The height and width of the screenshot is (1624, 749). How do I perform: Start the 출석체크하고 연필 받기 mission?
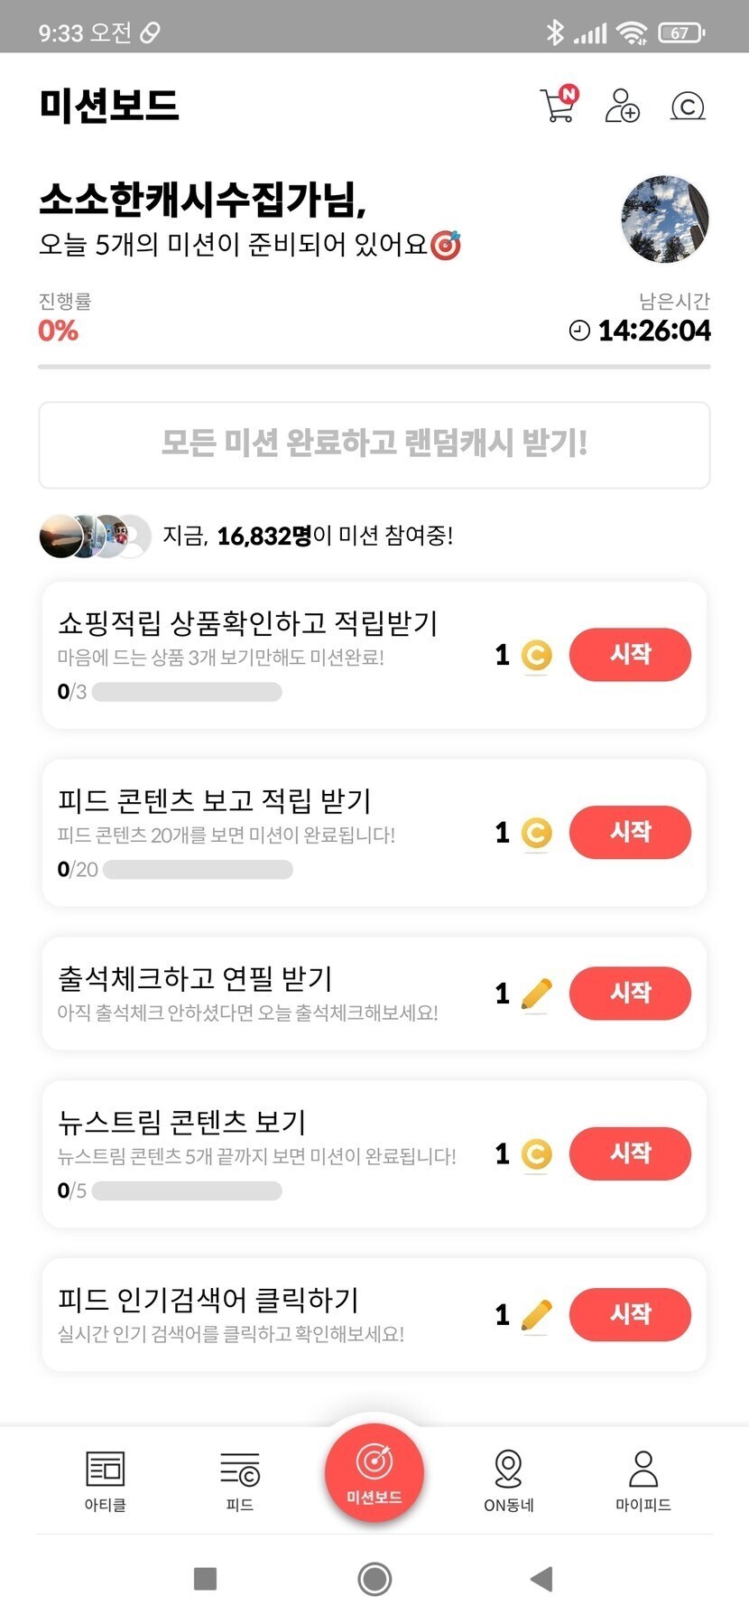[x=630, y=993]
